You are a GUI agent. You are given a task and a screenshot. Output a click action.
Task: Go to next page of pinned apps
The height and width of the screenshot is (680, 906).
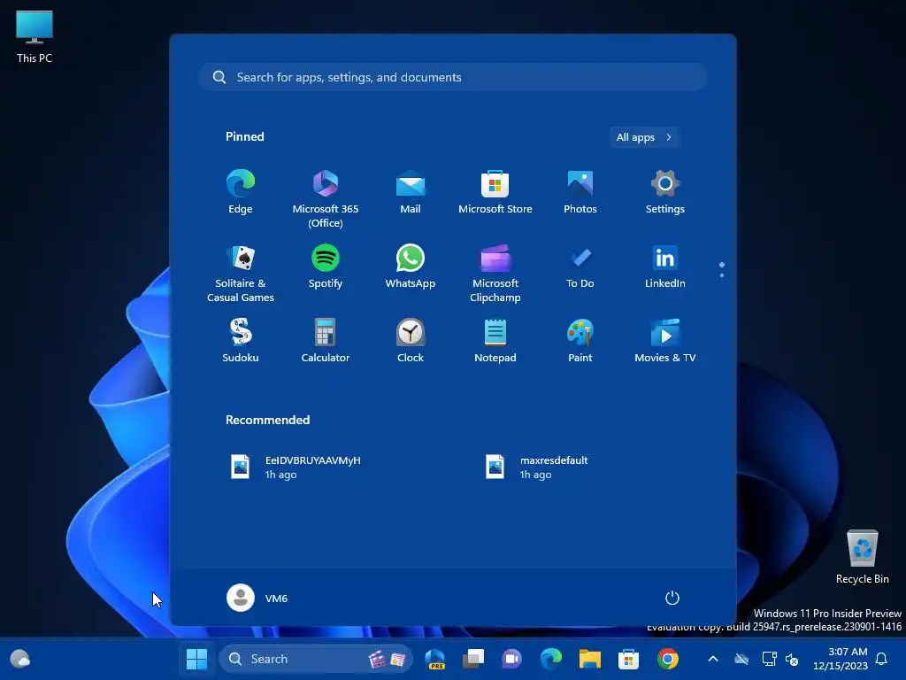coord(722,275)
